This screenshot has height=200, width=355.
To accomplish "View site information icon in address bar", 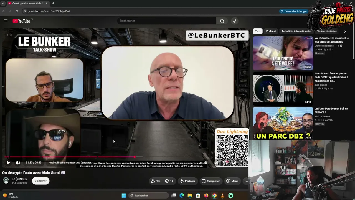I will [25, 11].
